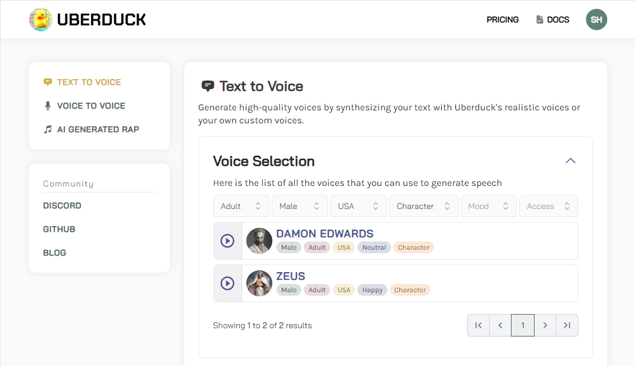Open the SH user avatar menu
The height and width of the screenshot is (366, 635).
point(596,19)
